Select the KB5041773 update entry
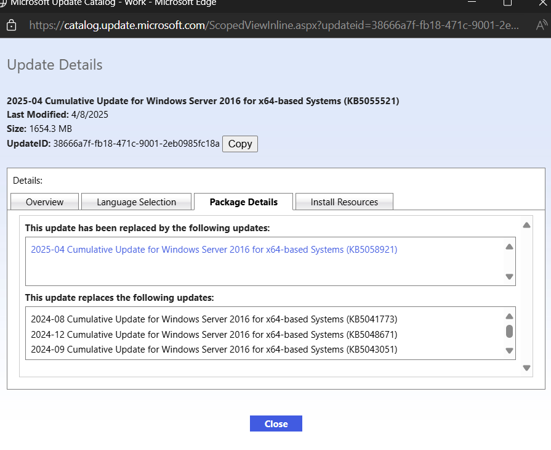551x450 pixels. (214, 319)
